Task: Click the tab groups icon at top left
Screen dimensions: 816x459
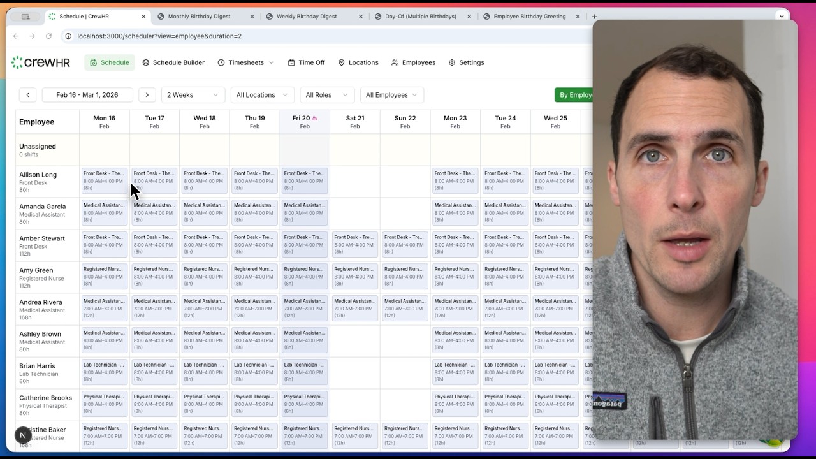Action: [x=25, y=17]
